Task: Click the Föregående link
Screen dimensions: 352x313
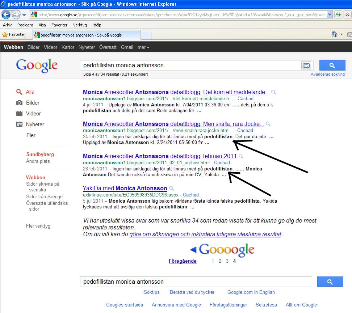Action: [183, 261]
